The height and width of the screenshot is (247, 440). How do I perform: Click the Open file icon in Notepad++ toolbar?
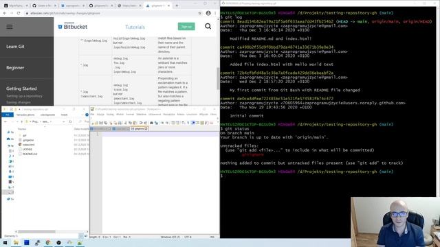[96, 123]
